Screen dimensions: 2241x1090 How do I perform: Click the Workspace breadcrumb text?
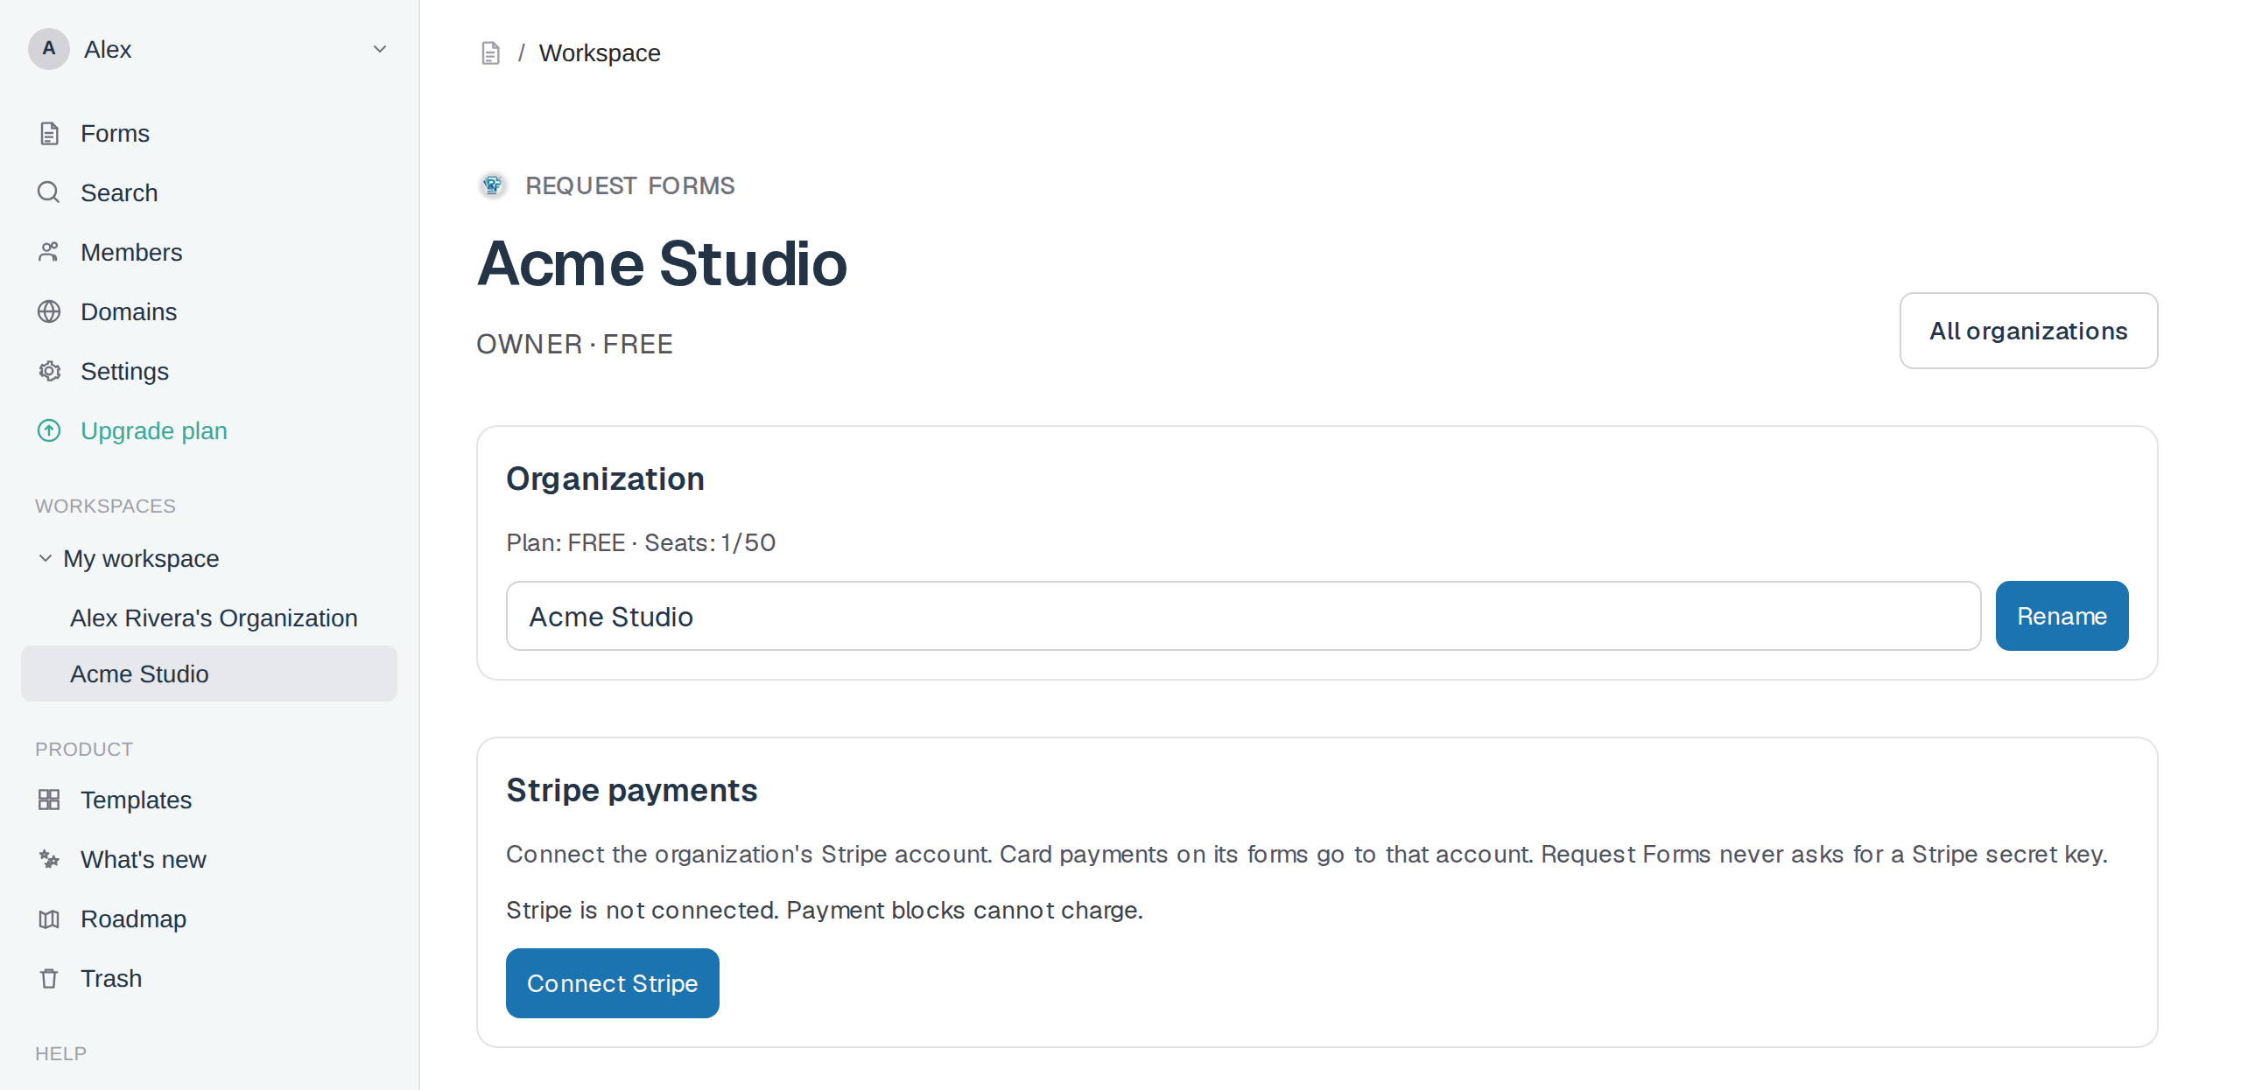click(x=600, y=53)
